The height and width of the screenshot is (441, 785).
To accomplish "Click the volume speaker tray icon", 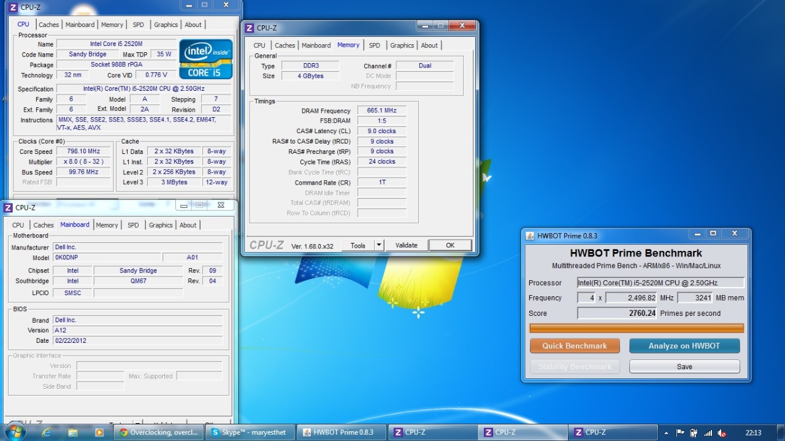I will click(x=722, y=433).
